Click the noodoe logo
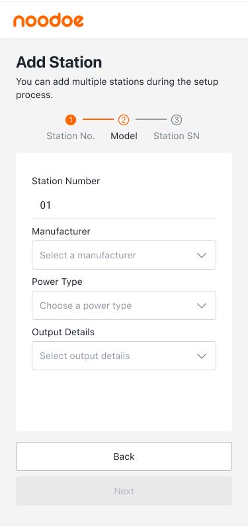Screen dimensions: 248x526 pos(48,21)
